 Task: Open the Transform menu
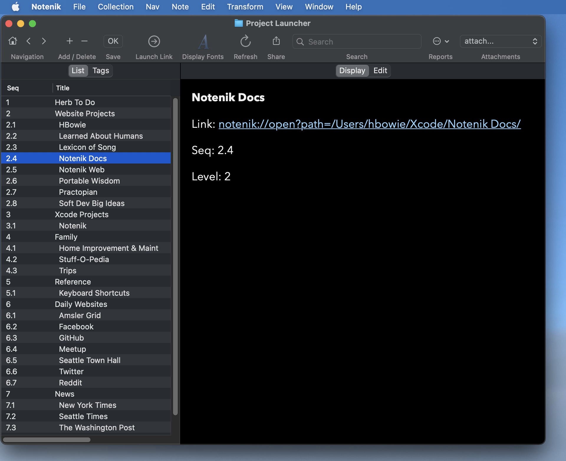click(x=245, y=6)
